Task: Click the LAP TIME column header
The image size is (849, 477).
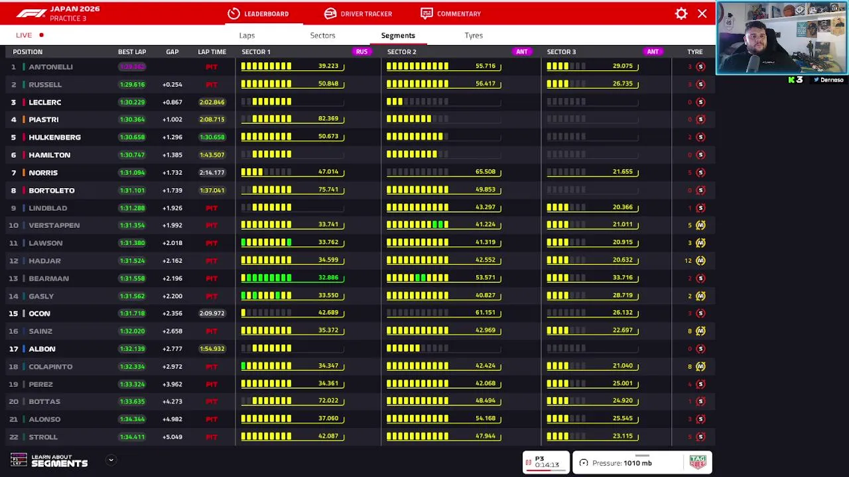Action: 212,52
